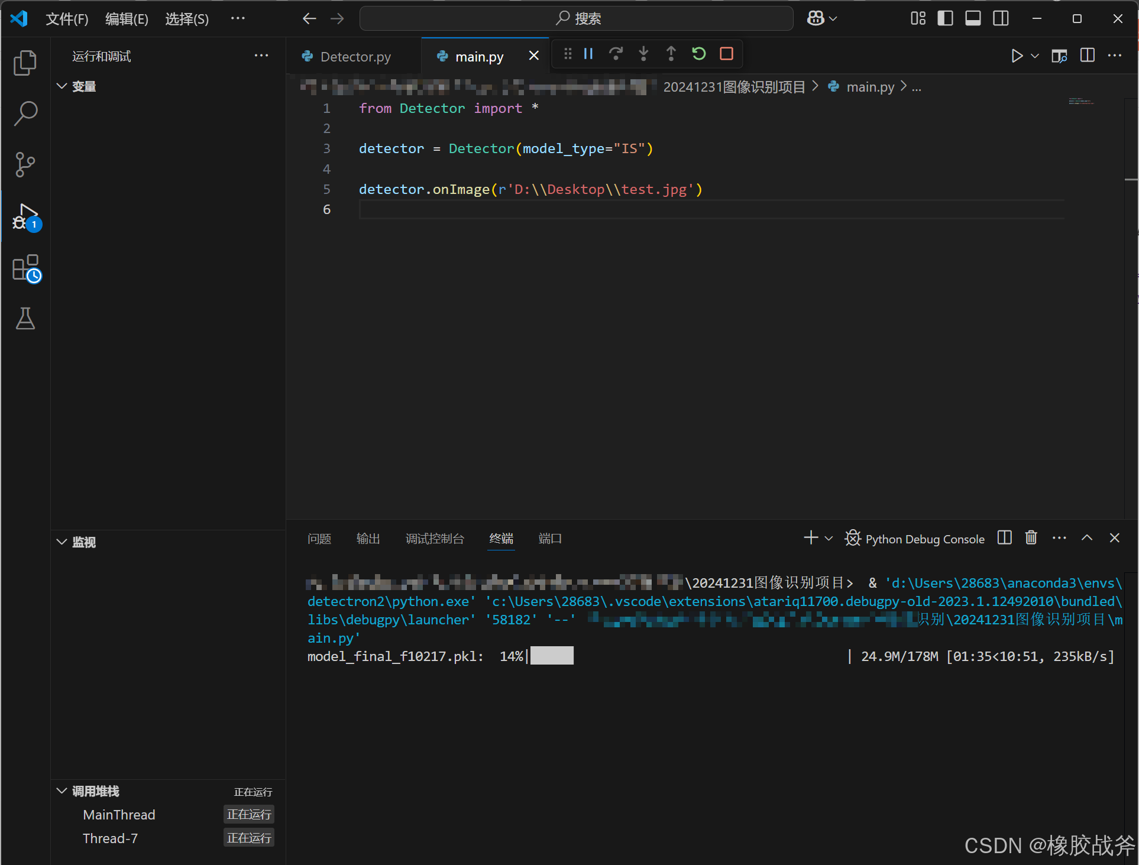Select MainThread in call stack
The image size is (1139, 865).
(119, 815)
